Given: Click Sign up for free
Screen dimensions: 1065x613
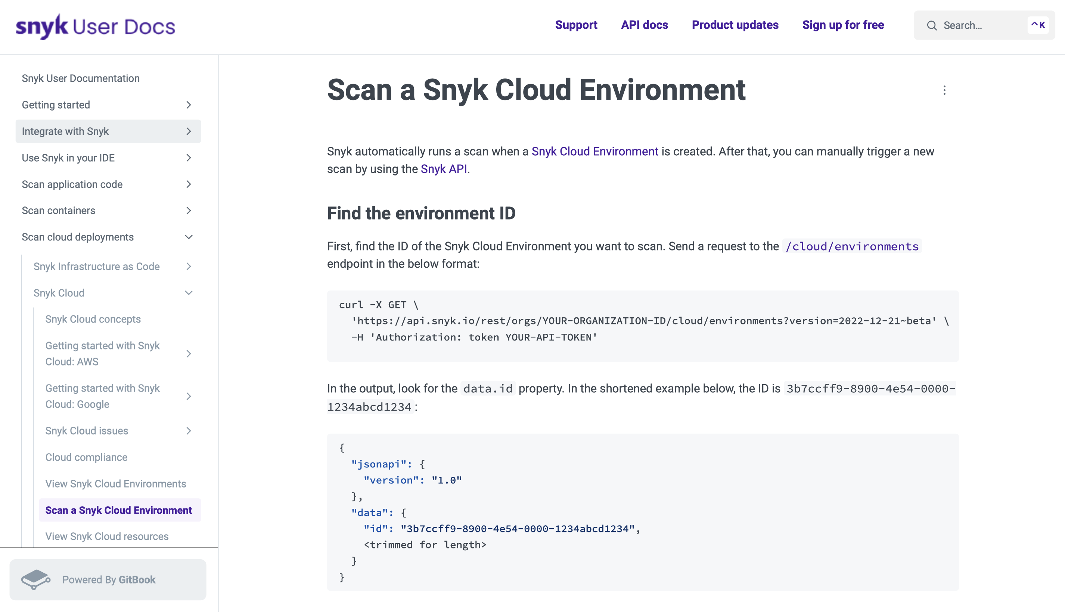Looking at the screenshot, I should pyautogui.click(x=843, y=25).
